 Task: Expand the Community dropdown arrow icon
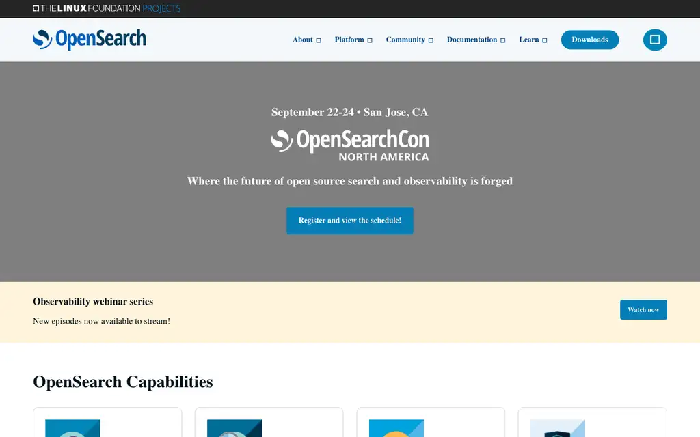tap(431, 40)
